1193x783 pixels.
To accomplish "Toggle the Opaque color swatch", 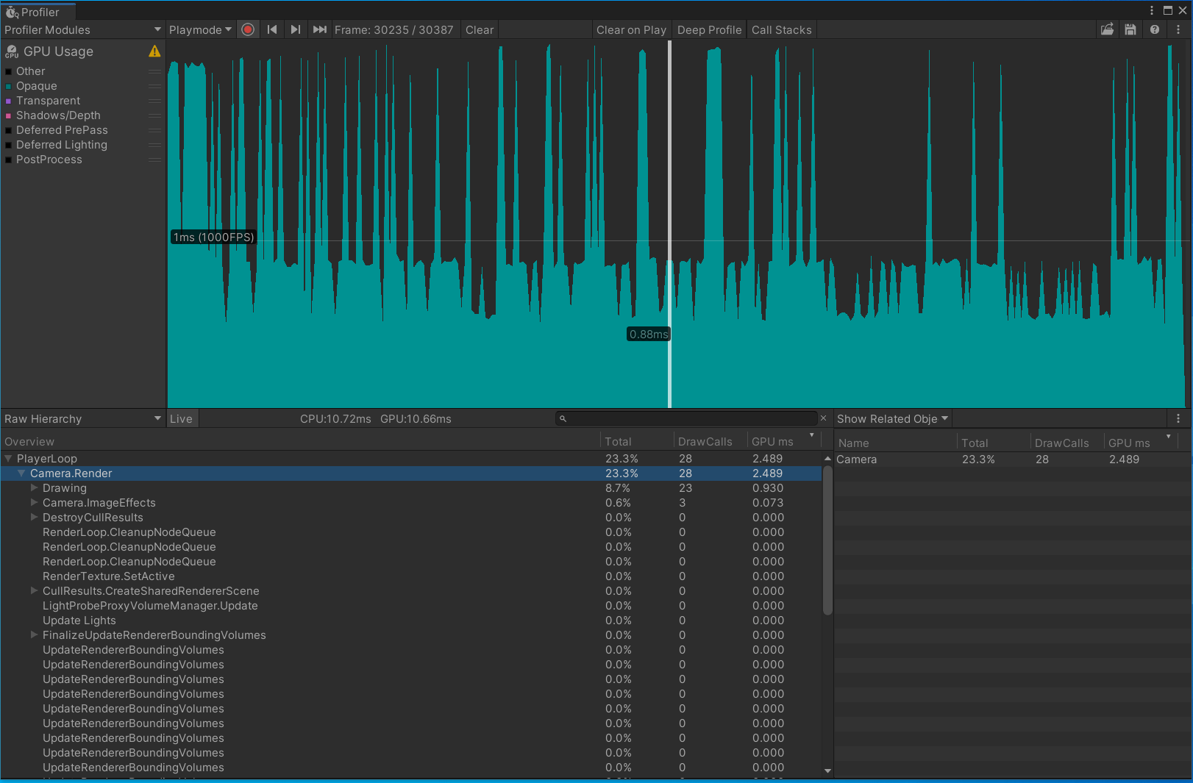I will coord(9,86).
